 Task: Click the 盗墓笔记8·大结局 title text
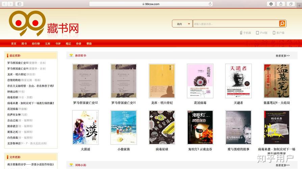(277, 103)
